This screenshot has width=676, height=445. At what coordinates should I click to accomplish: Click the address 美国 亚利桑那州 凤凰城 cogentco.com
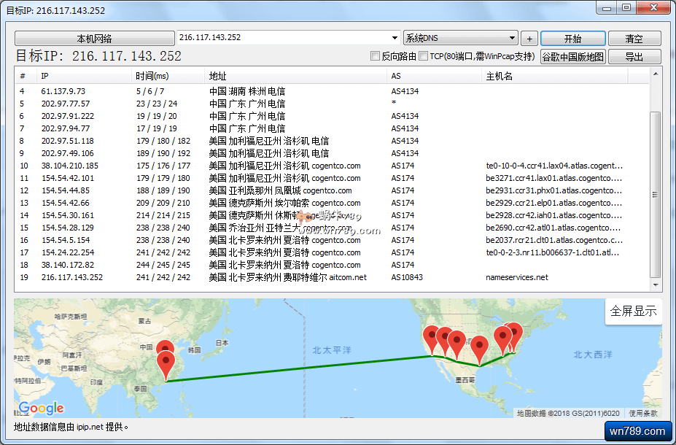(280, 190)
